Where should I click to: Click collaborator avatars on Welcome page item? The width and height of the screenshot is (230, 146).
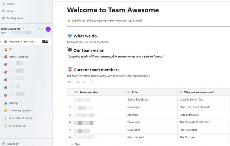[45, 41]
